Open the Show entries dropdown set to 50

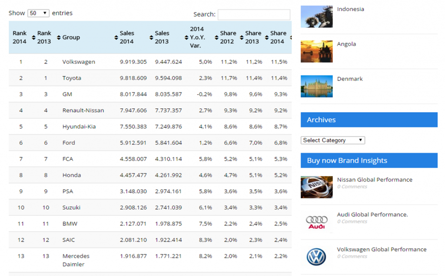[38, 13]
